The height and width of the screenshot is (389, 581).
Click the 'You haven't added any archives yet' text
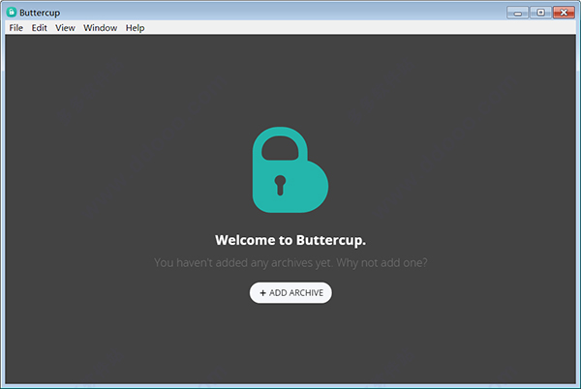[x=243, y=263]
